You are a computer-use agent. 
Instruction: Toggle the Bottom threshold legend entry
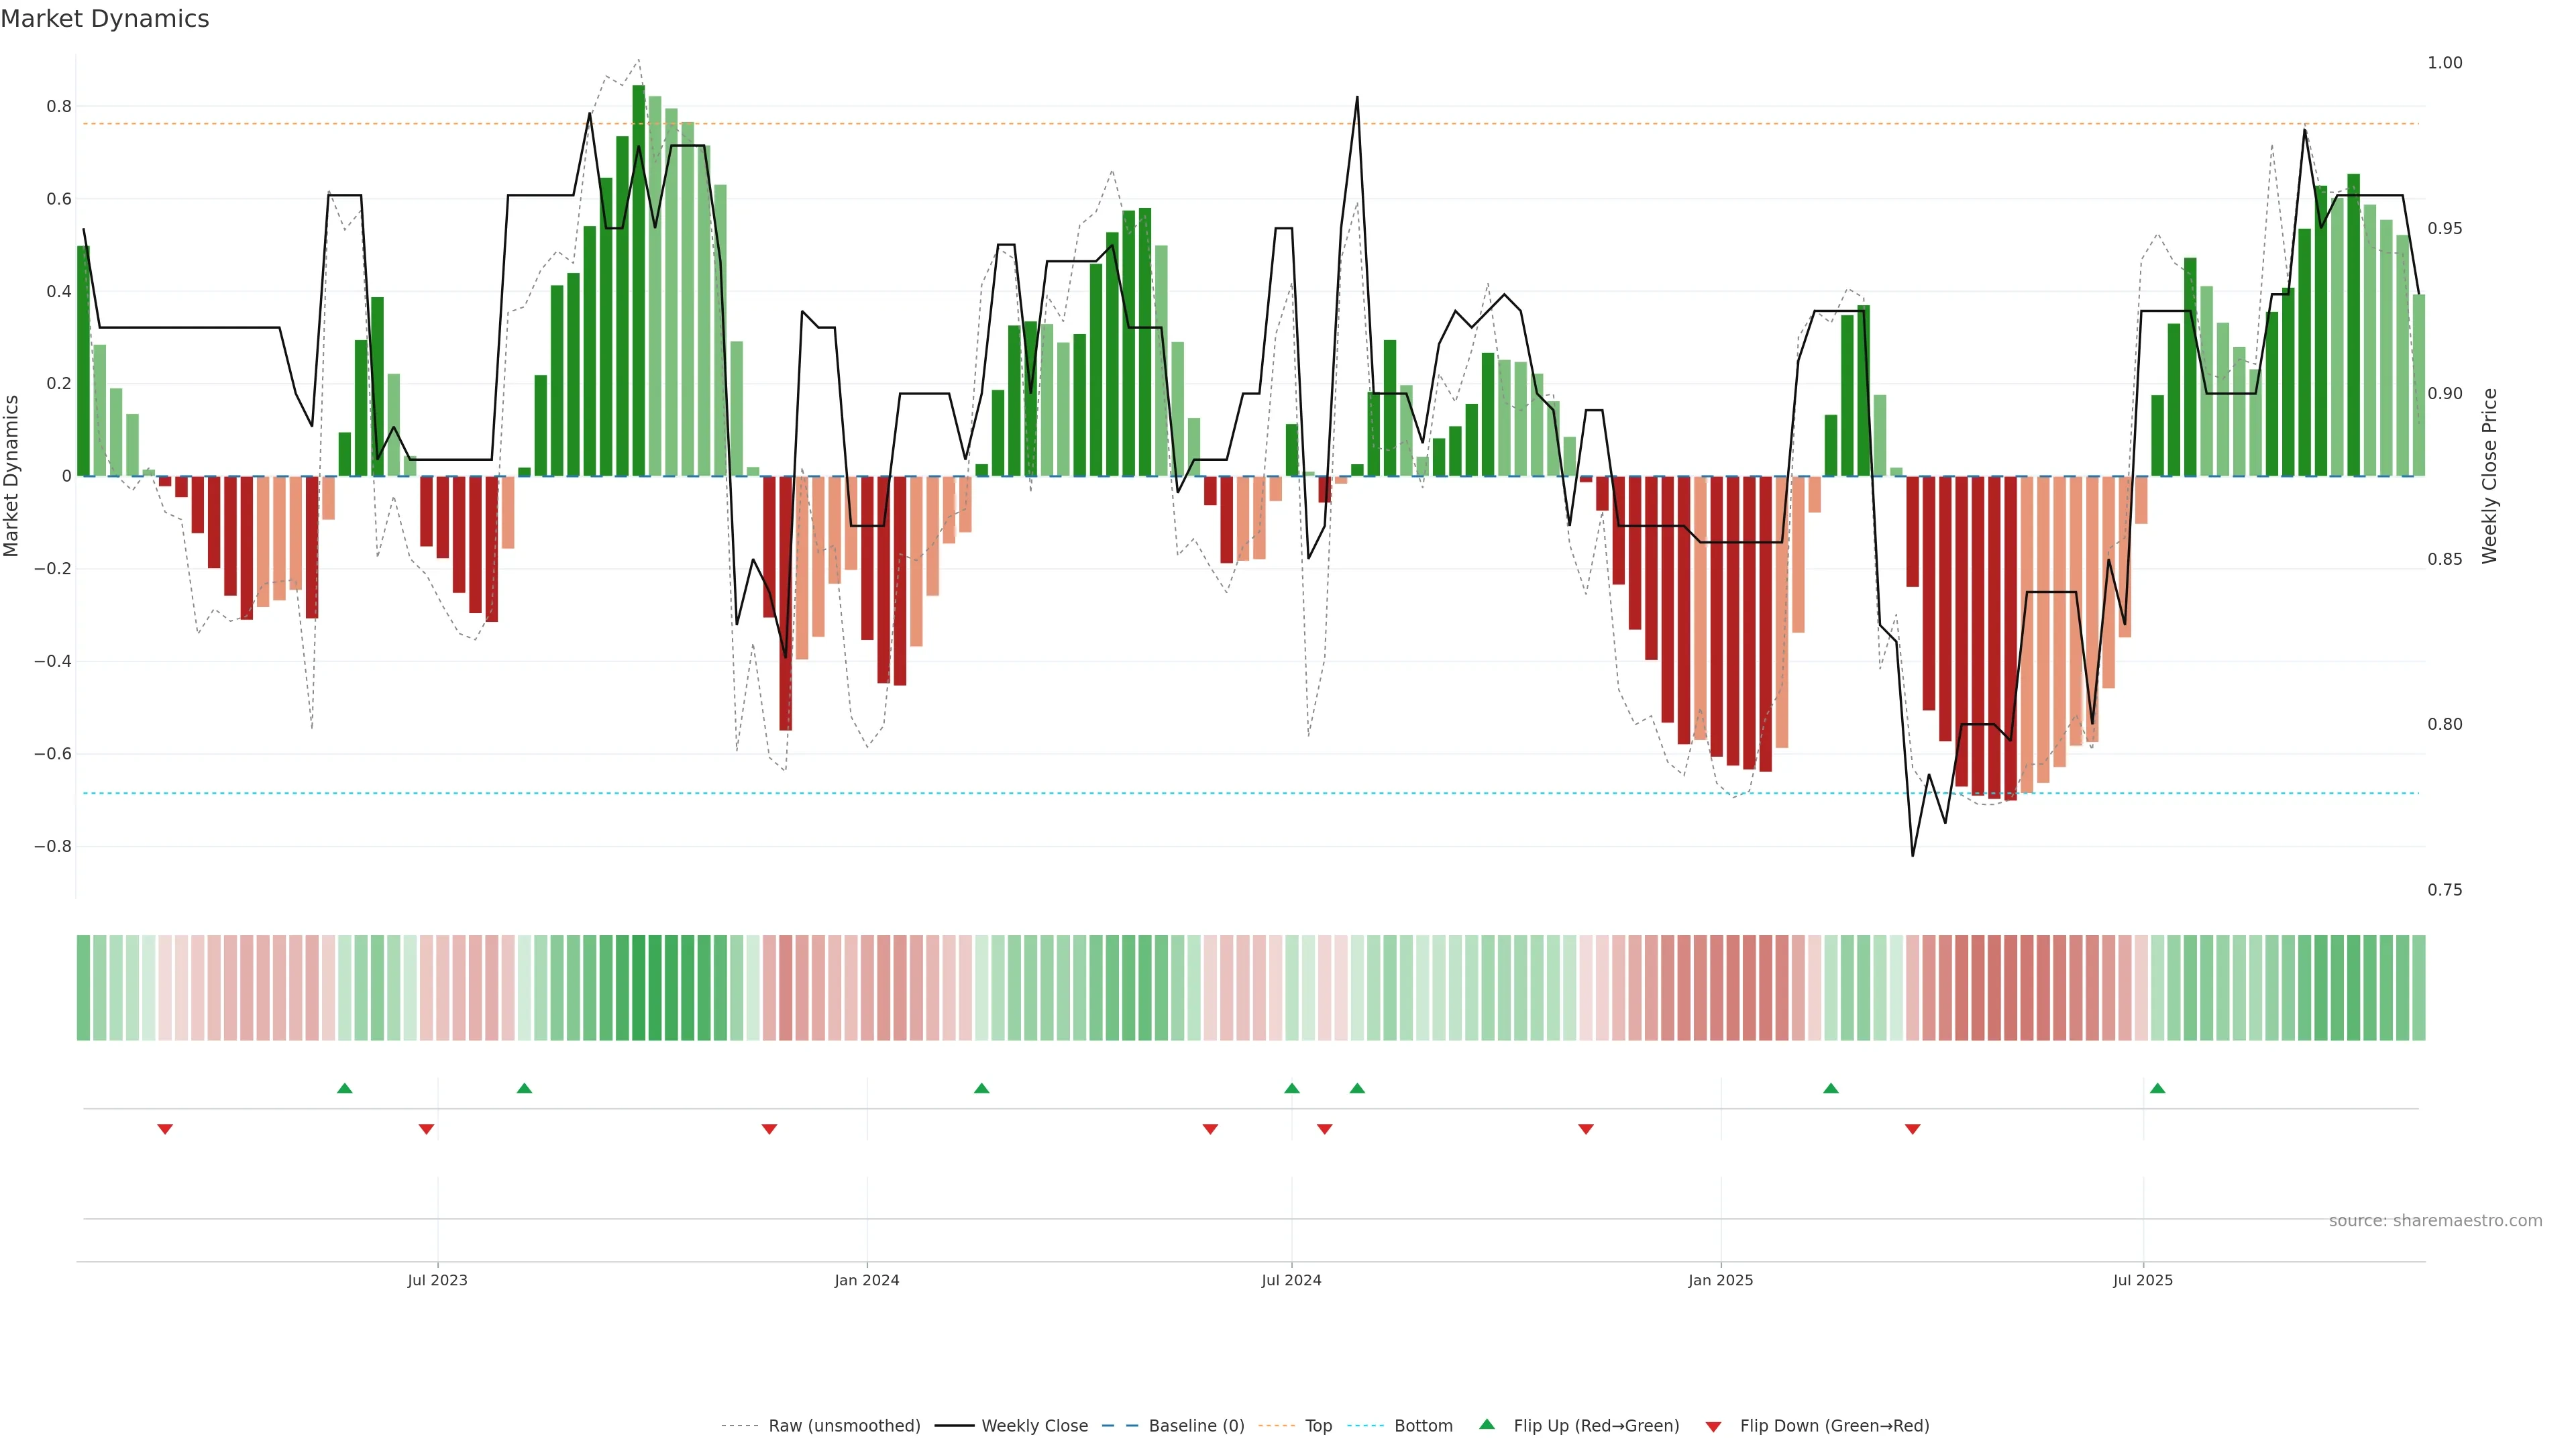click(x=1423, y=1426)
